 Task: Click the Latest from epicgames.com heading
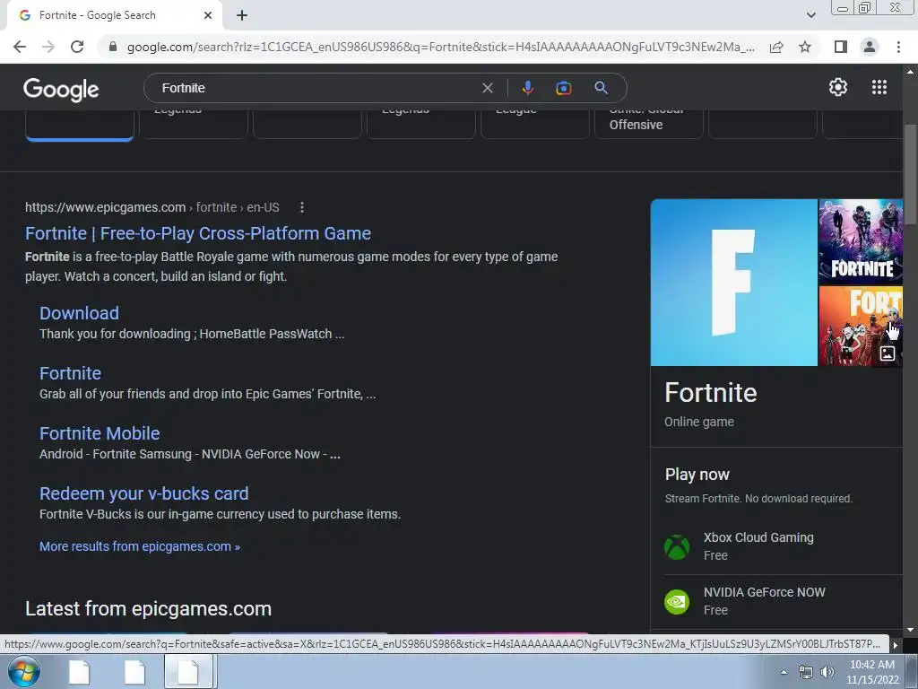pos(148,609)
